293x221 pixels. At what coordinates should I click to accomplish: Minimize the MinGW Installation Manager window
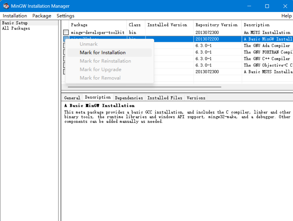tap(249, 6)
